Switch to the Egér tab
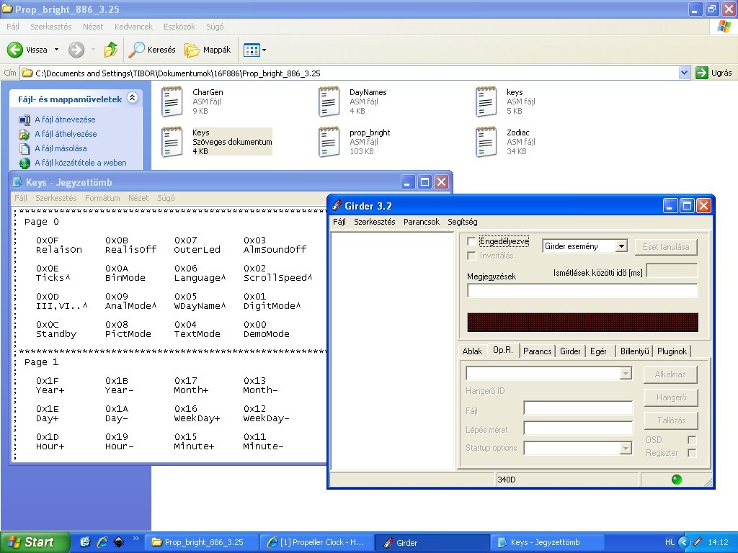 click(x=598, y=351)
